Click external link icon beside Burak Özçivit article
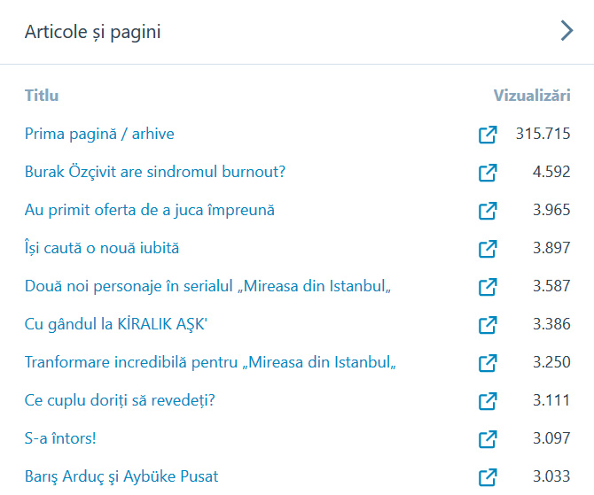The image size is (594, 495). coord(488,173)
